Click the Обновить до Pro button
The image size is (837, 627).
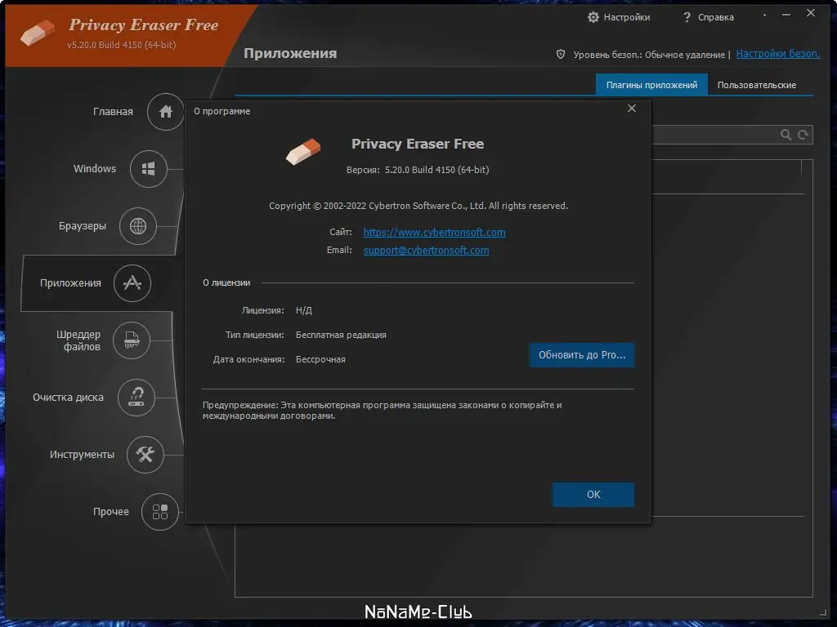coord(582,355)
